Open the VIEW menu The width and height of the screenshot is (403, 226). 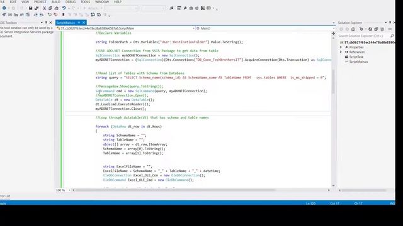[x=25, y=2]
